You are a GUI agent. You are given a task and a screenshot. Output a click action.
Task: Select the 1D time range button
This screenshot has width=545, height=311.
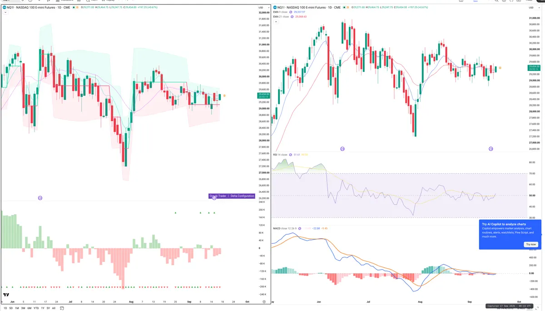(5, 308)
